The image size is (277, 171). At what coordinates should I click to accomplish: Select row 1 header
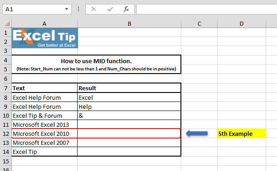tap(6, 32)
